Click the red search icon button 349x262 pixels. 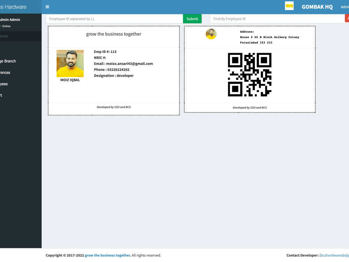pos(347,19)
